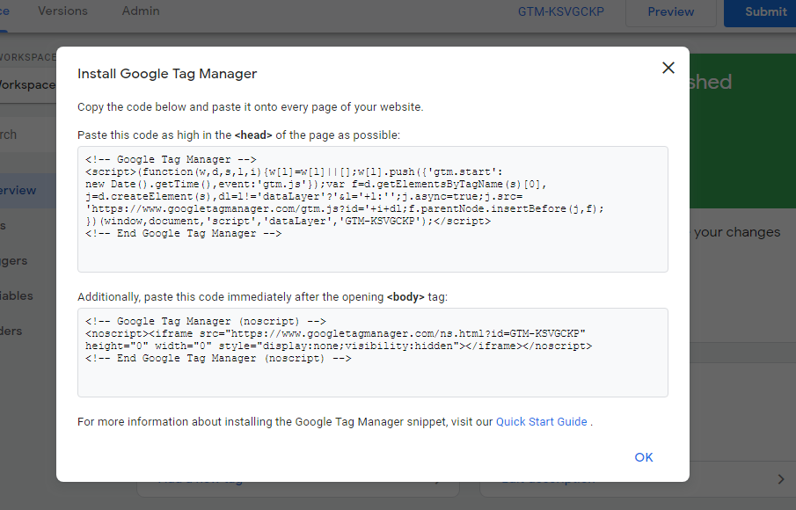The height and width of the screenshot is (510, 796).
Task: Click '<!-- End Google Tag Manager -->' in head snippet
Action: click(183, 233)
